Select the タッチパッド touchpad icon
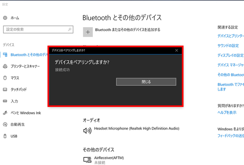 (x=5, y=89)
